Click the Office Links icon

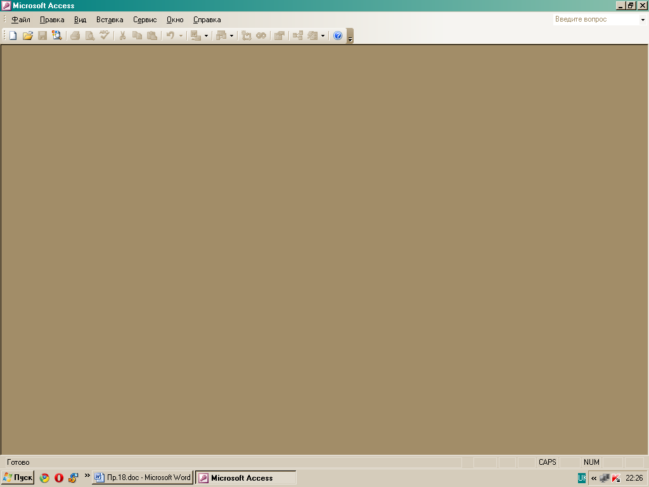tap(196, 36)
